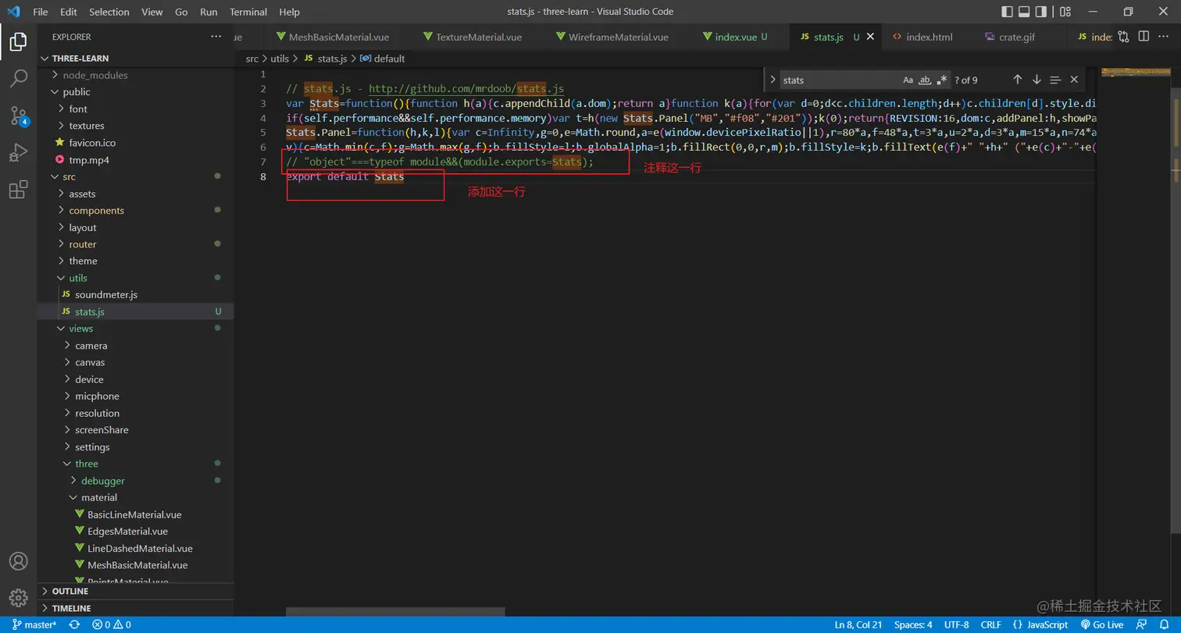Screen dimensions: 1181x633
Task: Toggle Match Case in find widget
Action: tap(908, 80)
